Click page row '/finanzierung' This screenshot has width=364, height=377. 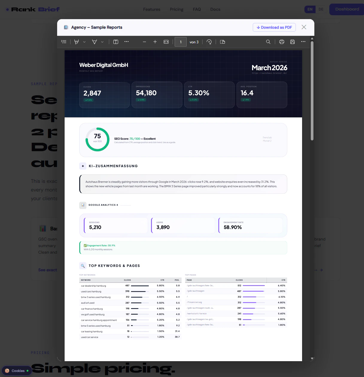click(x=236, y=302)
